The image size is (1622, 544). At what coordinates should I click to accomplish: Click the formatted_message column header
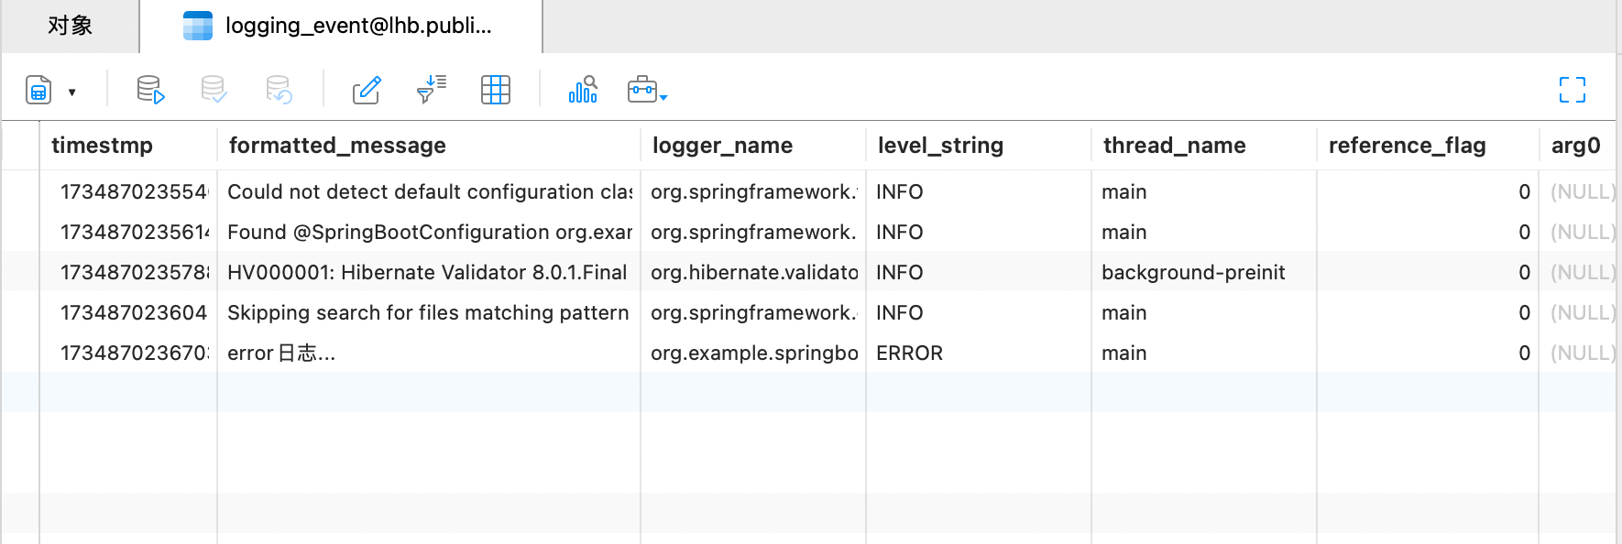tap(429, 146)
